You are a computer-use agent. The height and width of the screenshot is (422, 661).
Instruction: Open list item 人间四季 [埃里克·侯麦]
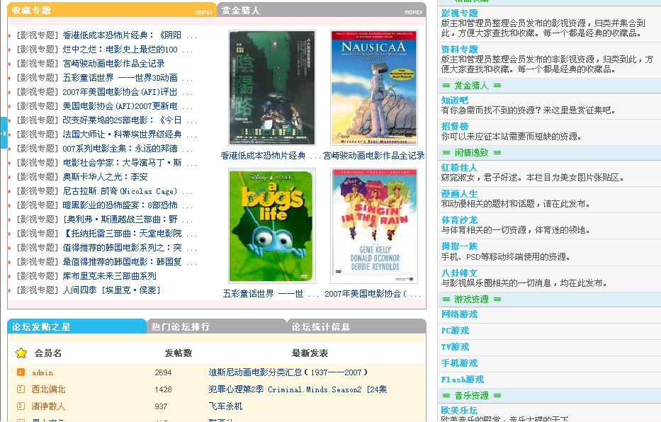click(x=112, y=290)
